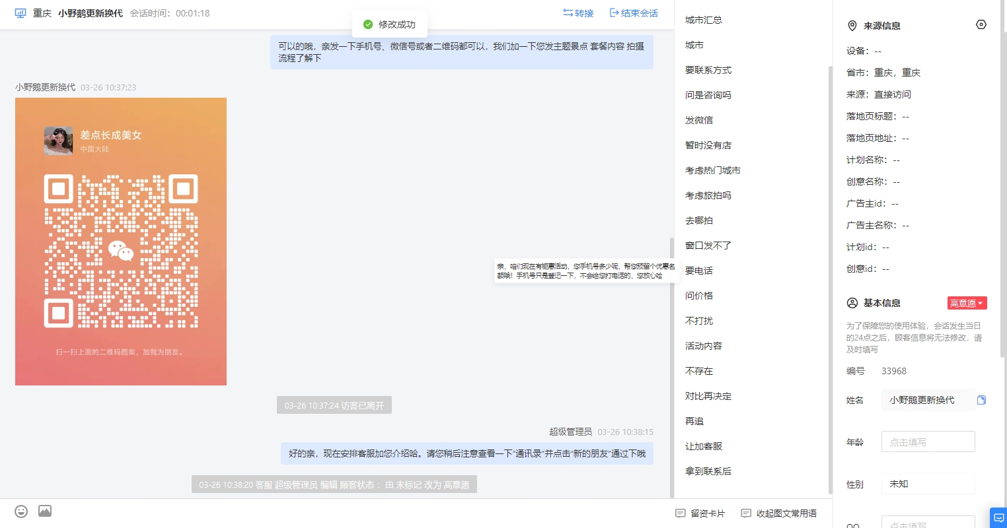Select quick phrase 再追
The height and width of the screenshot is (528, 1007).
[x=694, y=421]
